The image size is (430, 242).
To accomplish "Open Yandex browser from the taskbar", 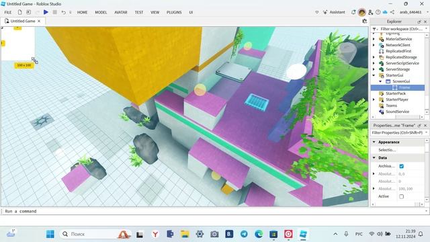I will click(155, 234).
